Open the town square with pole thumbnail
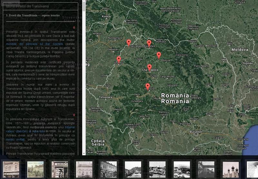Screen dimensions: 258x179 (x=157, y=169)
